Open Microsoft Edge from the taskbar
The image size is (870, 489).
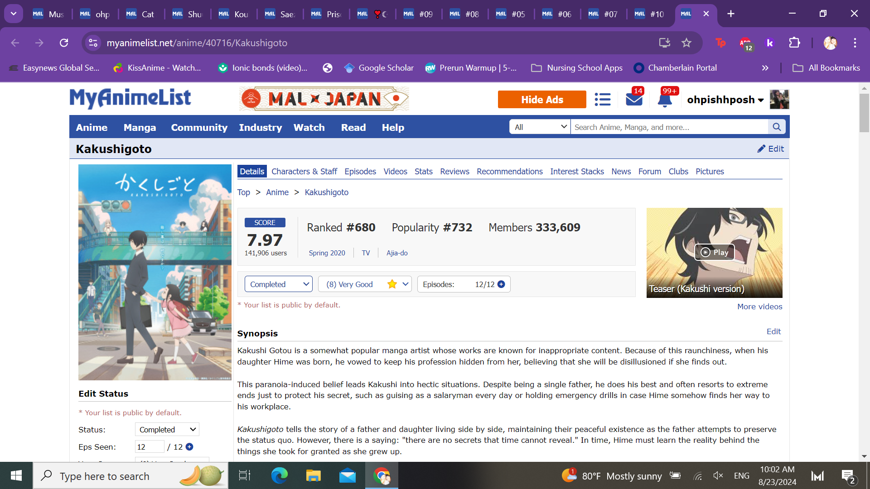click(x=279, y=475)
